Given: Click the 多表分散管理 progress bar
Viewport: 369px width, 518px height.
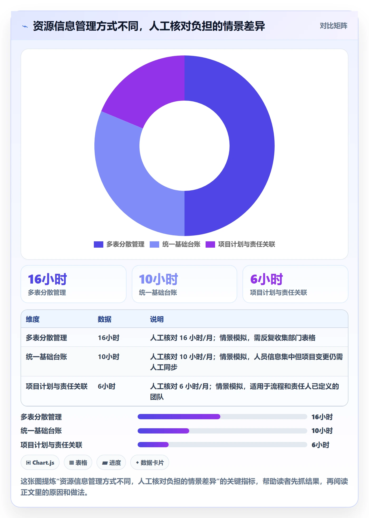Looking at the screenshot, I should click(x=222, y=417).
